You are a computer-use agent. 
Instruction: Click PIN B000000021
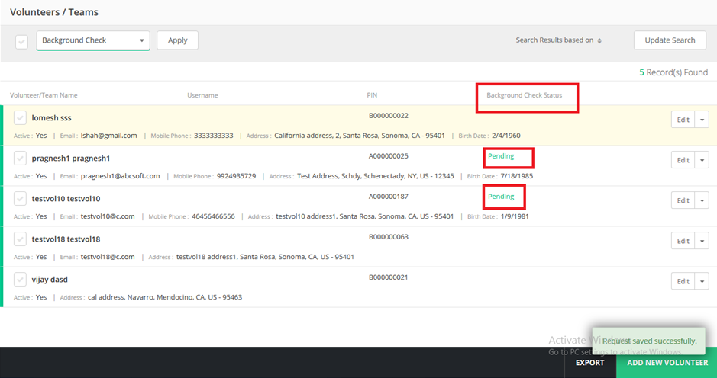point(388,277)
